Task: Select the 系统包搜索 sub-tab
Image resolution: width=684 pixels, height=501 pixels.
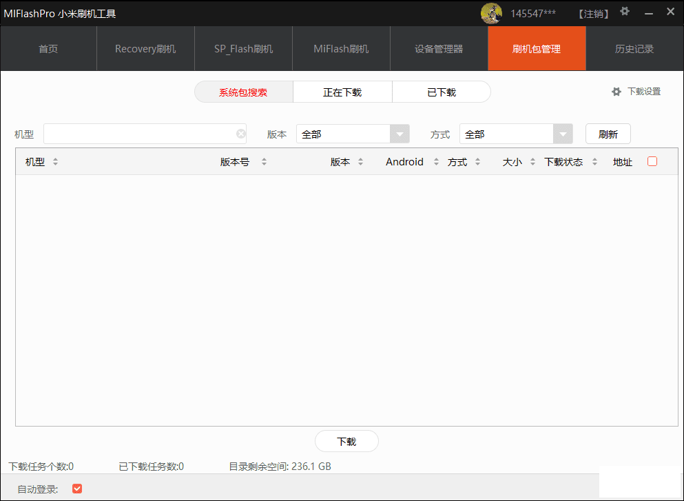Action: pos(243,92)
